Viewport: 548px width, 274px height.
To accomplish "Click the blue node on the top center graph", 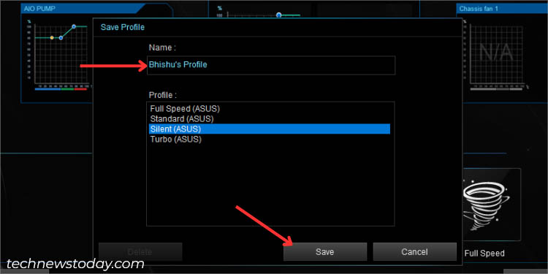I will click(278, 15).
